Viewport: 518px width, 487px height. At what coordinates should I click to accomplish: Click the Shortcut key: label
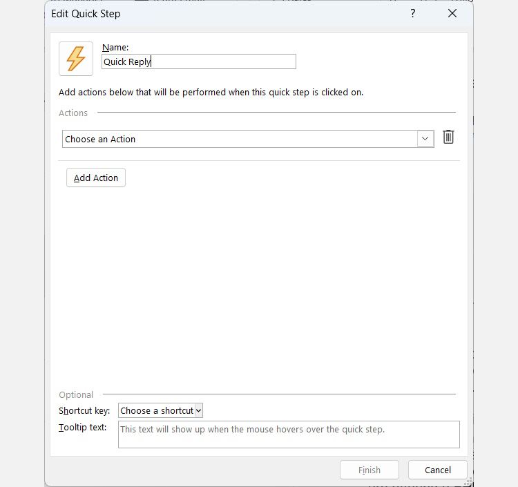point(84,410)
